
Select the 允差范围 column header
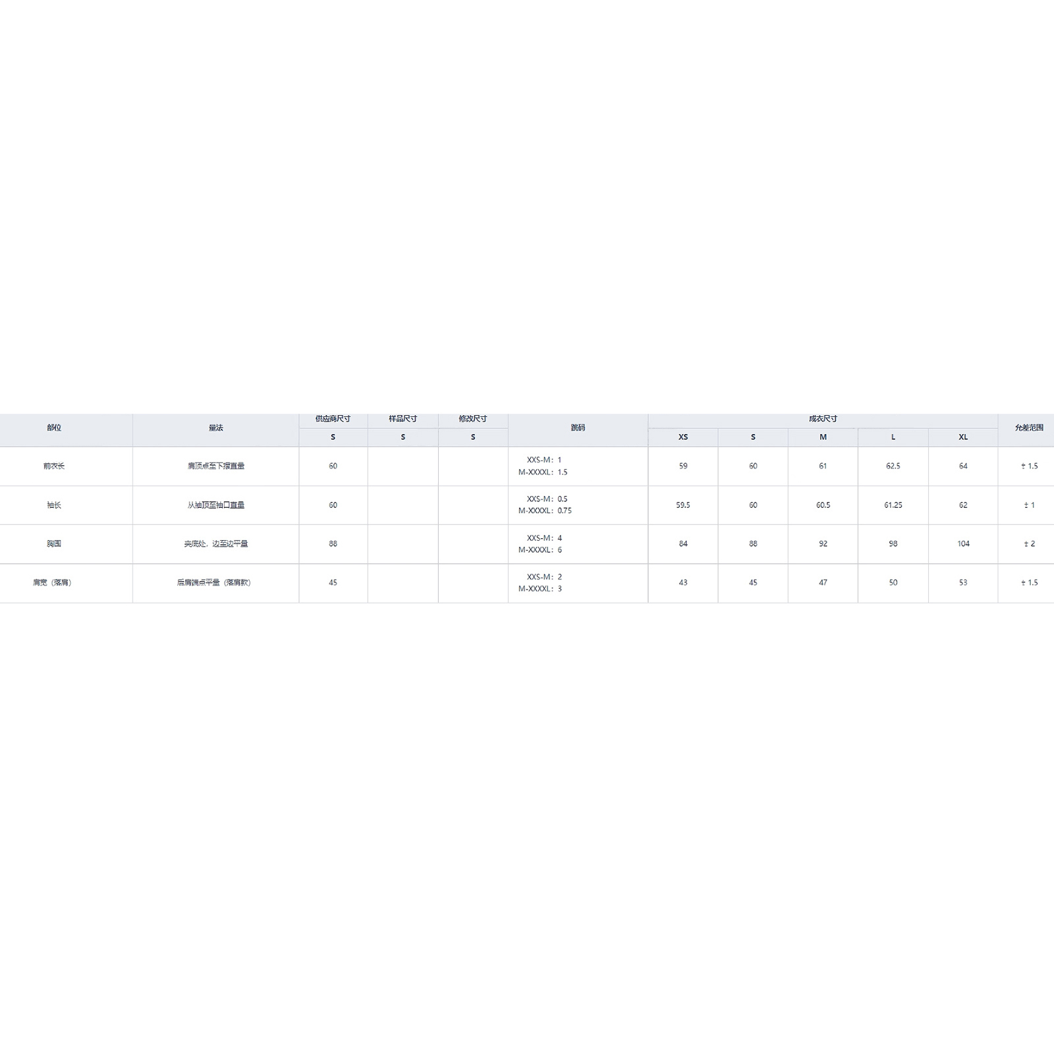click(1029, 428)
